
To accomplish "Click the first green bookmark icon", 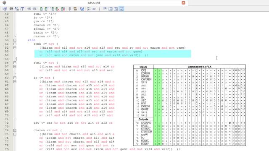I will point(41,9).
